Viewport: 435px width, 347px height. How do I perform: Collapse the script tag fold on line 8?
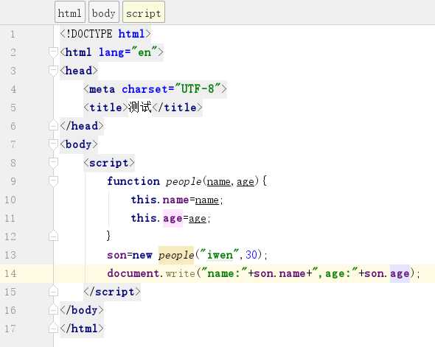point(52,163)
